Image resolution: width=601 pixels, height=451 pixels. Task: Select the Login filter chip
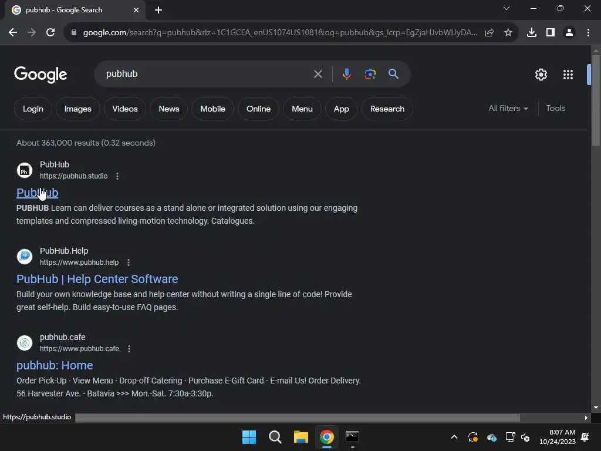33,109
